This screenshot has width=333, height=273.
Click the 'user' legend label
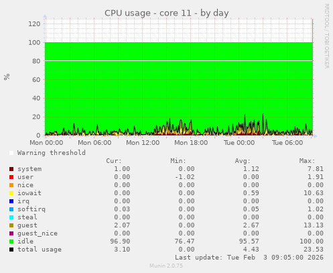[x=25, y=177]
